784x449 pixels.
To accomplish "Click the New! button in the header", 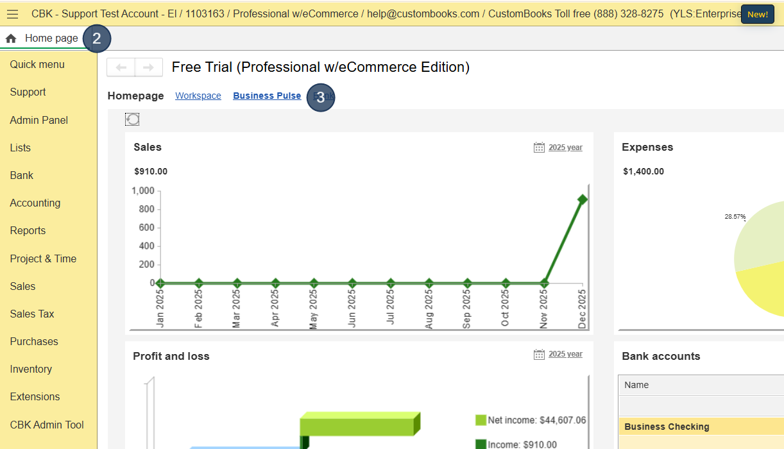I will pyautogui.click(x=757, y=14).
